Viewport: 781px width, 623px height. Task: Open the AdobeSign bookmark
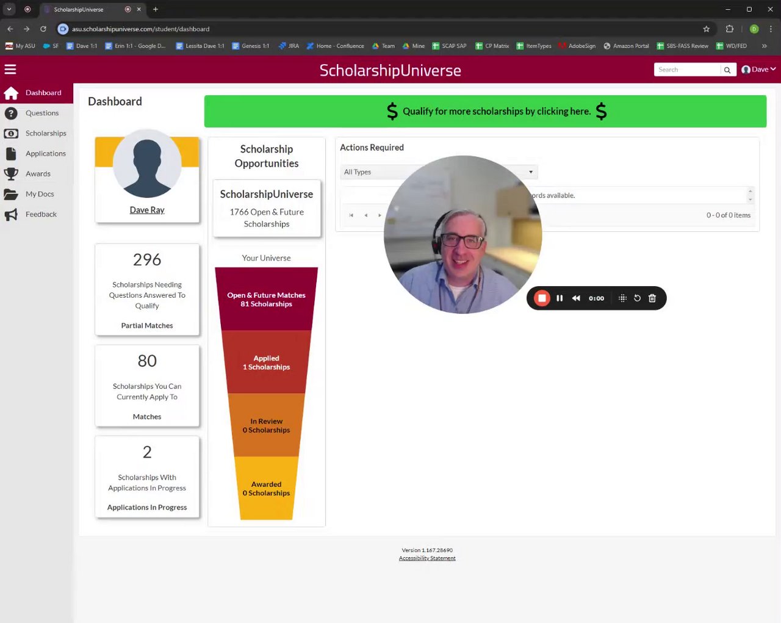click(x=577, y=46)
